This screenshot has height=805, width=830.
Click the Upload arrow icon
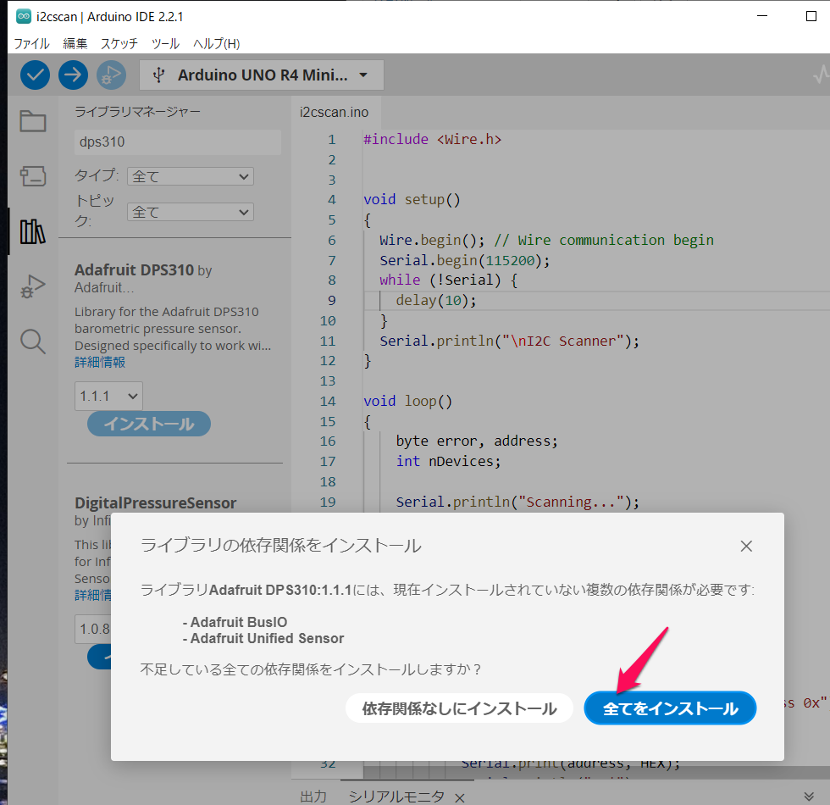(73, 75)
